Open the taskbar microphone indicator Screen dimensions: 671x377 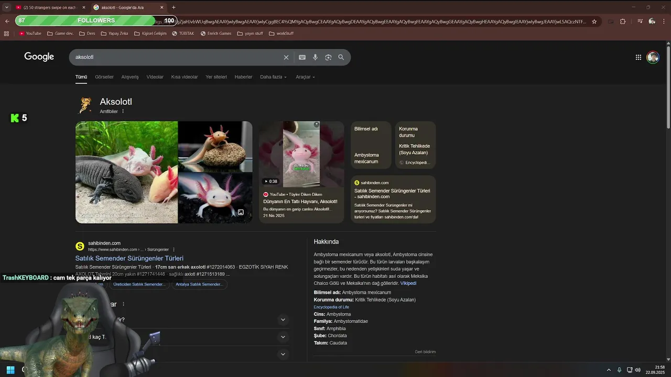pos(619,370)
